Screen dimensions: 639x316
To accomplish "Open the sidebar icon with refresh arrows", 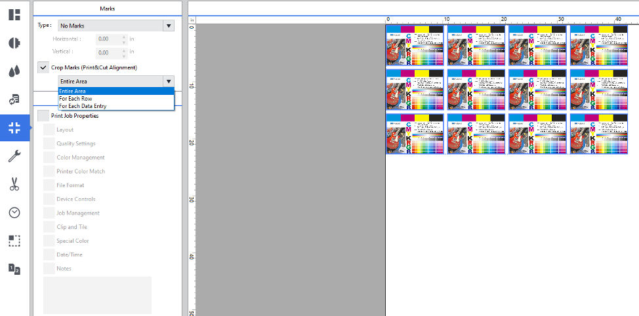I will [14, 99].
